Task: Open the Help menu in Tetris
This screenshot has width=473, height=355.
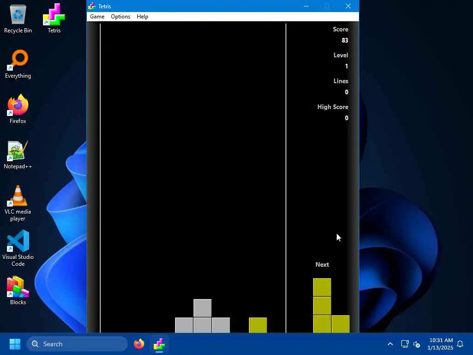Action: point(142,17)
